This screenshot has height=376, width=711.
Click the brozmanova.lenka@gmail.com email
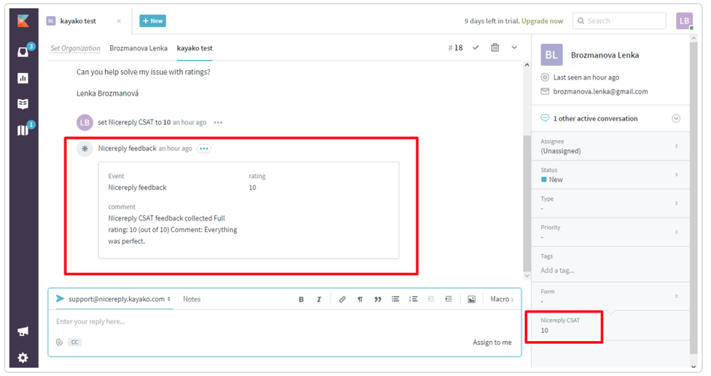click(600, 91)
